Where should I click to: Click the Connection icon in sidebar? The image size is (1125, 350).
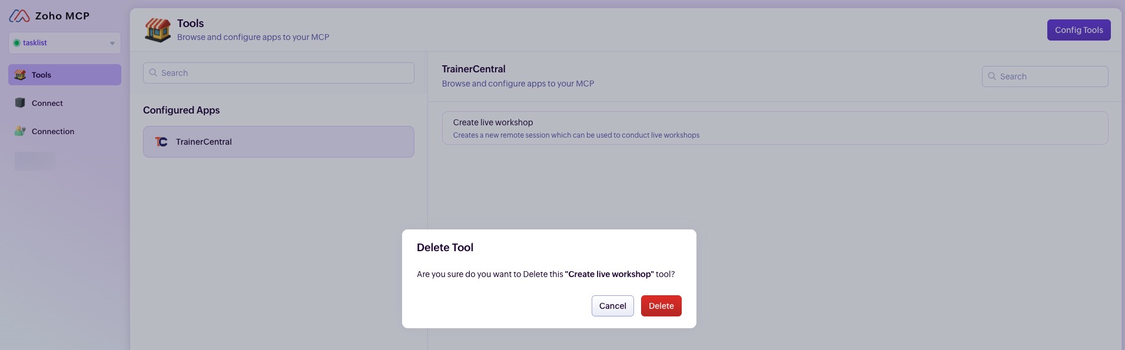pos(20,131)
